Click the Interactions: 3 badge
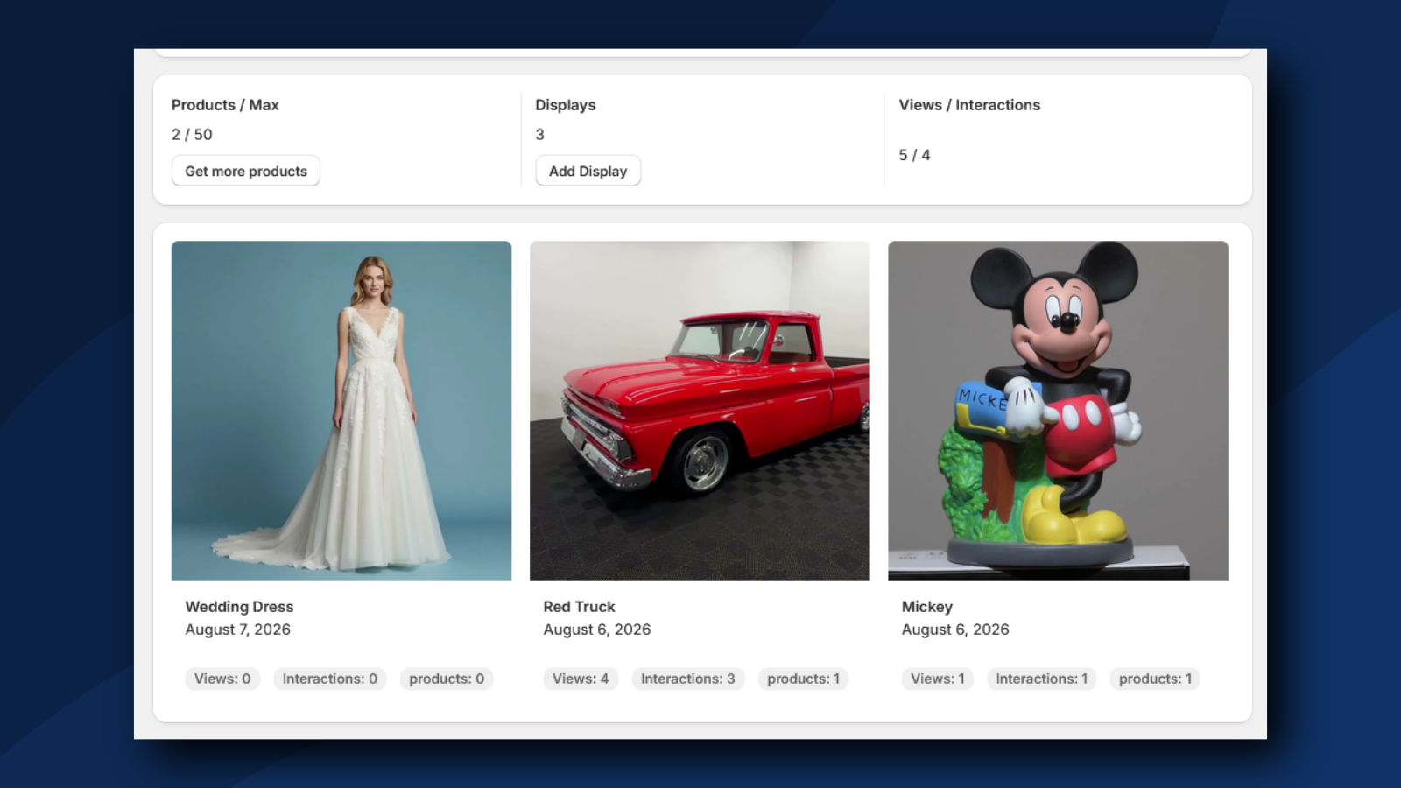 [688, 679]
